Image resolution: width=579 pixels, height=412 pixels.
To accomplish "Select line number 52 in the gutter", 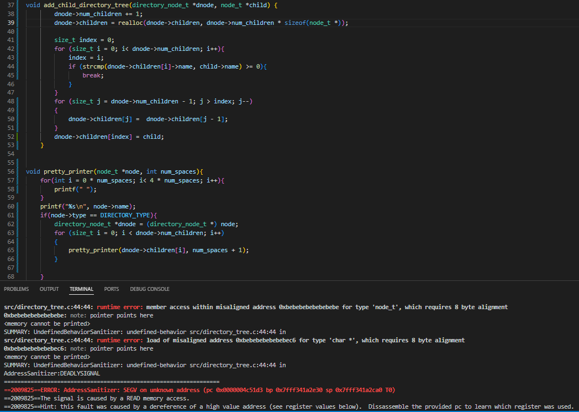I will pos(11,137).
